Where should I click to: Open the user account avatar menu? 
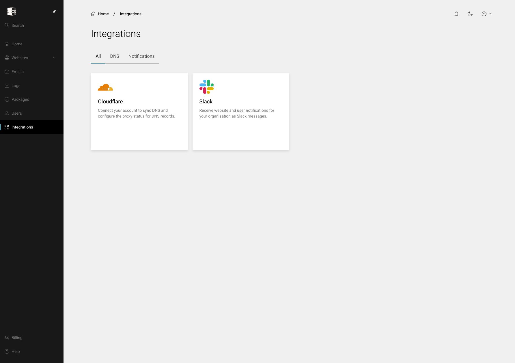[484, 14]
